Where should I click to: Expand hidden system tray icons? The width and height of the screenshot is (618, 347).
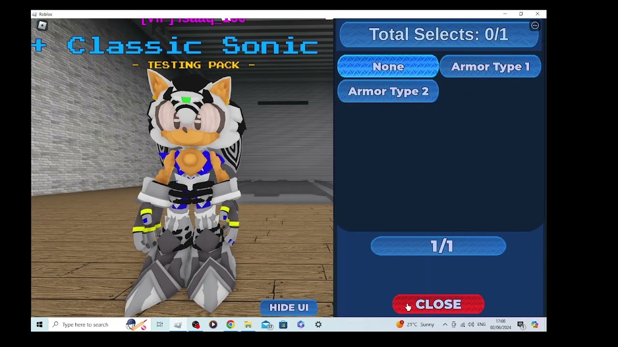pos(445,325)
